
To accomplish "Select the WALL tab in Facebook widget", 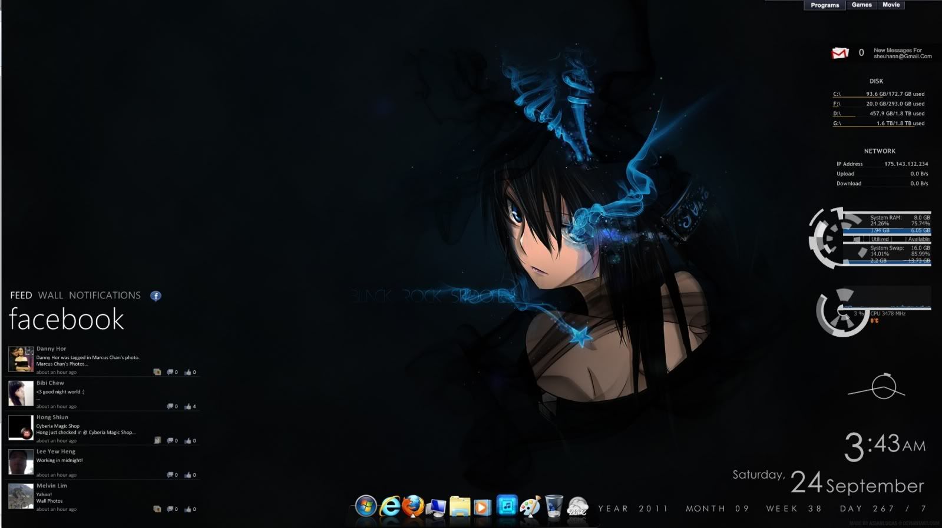I will click(x=51, y=295).
